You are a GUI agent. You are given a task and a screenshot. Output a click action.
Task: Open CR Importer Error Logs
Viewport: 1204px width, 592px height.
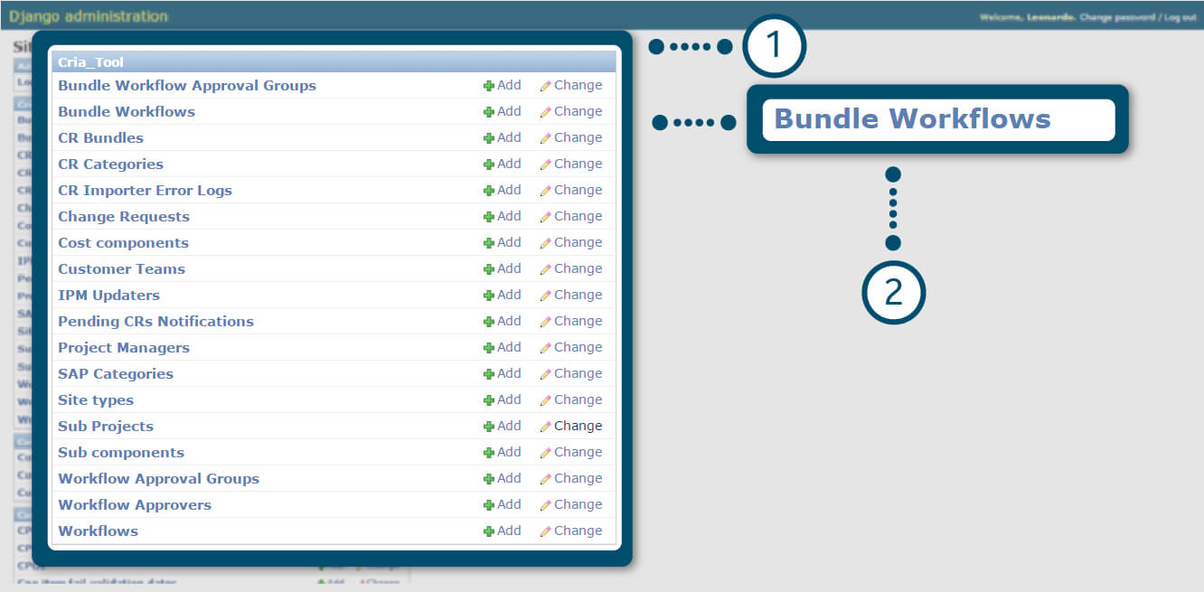pyautogui.click(x=145, y=191)
